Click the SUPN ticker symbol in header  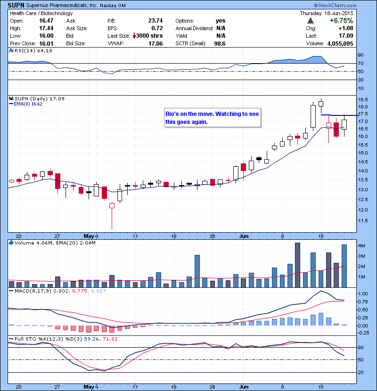pos(16,5)
